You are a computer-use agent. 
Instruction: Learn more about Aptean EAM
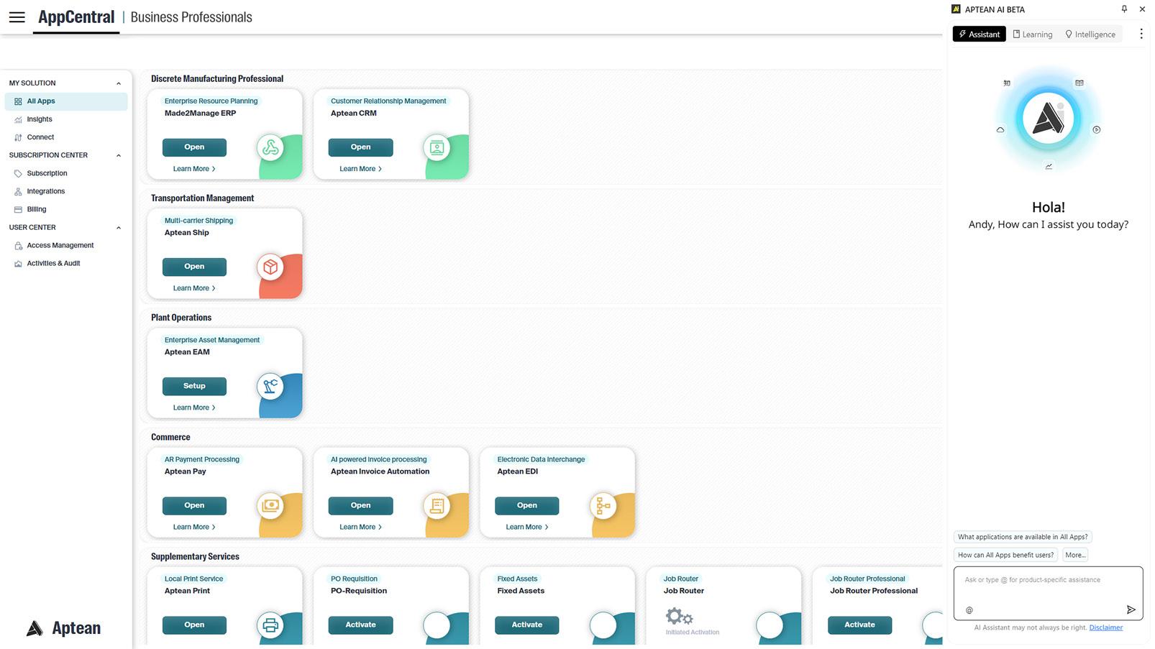194,408
